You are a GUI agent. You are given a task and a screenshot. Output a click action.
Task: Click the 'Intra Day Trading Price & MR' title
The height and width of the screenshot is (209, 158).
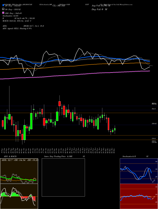pyautogui.click(x=58, y=156)
